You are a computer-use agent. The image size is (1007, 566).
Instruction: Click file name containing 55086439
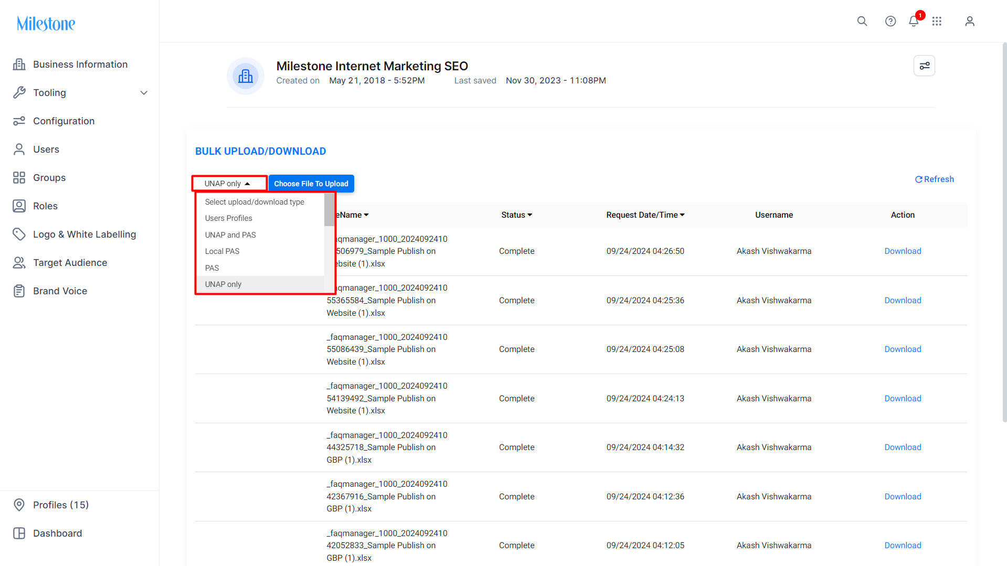point(387,349)
